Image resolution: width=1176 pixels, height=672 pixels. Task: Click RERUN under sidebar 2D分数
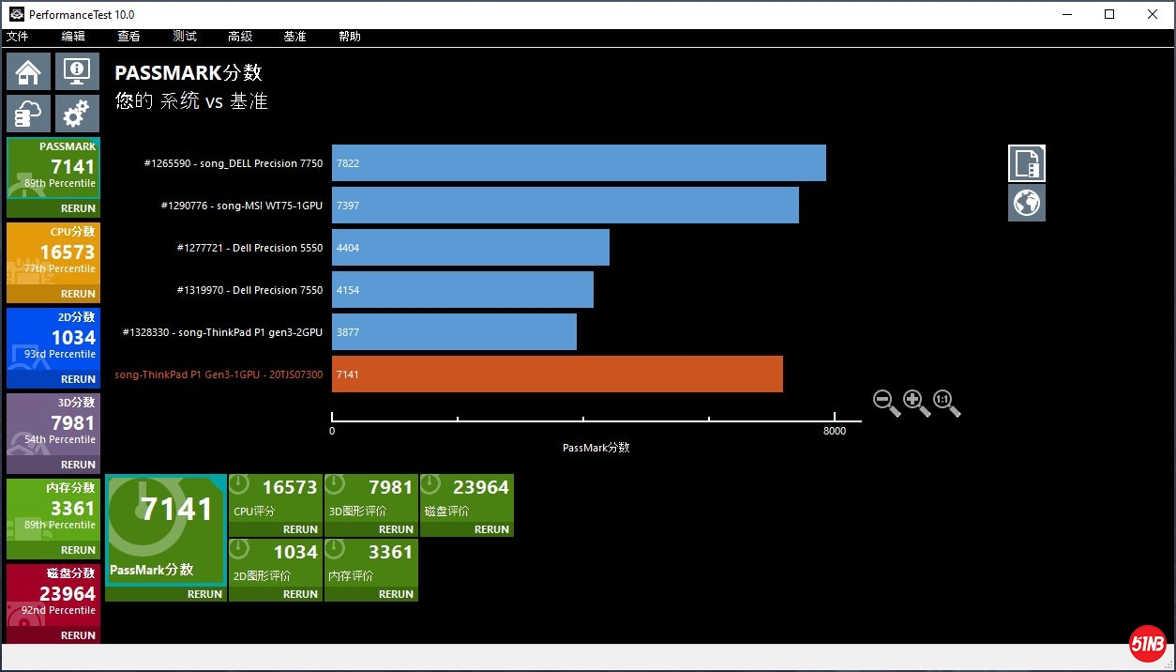pos(78,379)
